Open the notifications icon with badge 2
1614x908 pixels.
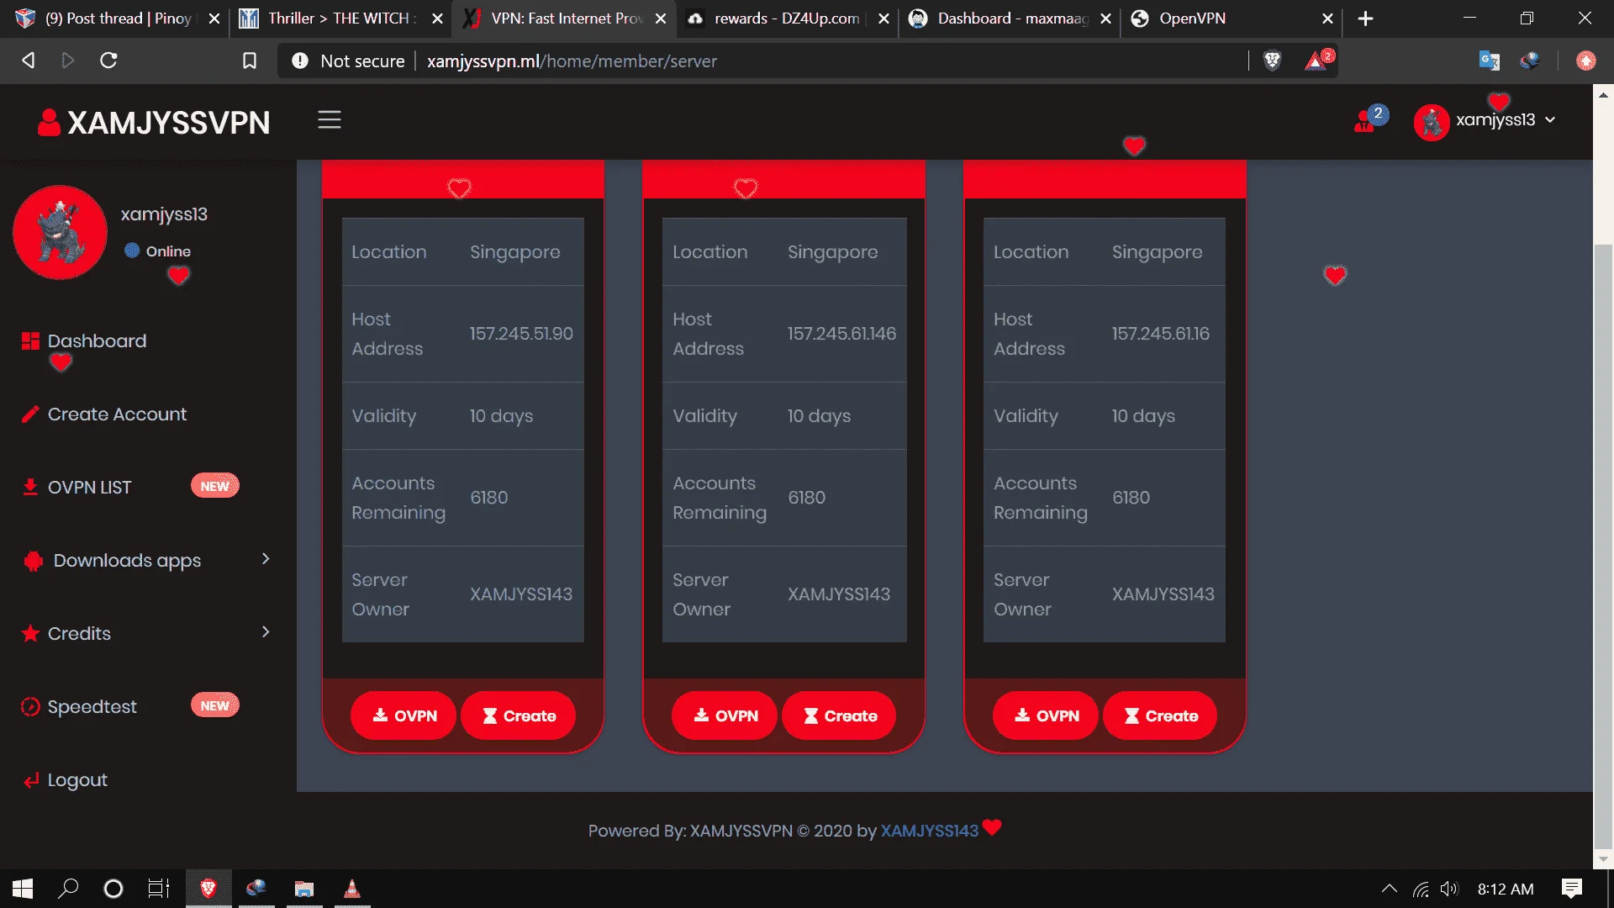point(1370,119)
